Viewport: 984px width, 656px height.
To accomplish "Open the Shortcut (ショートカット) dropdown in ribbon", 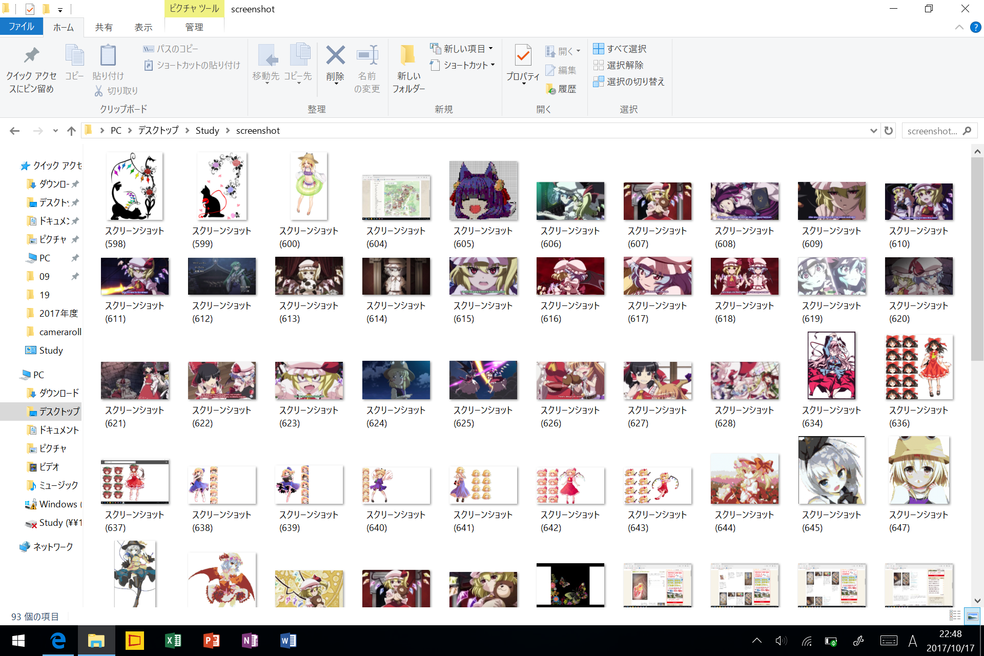I will [x=462, y=65].
